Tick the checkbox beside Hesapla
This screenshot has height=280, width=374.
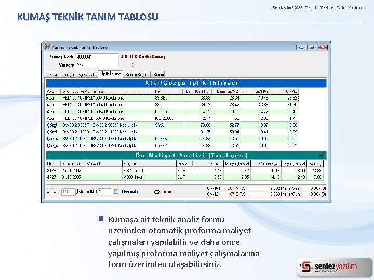point(116,192)
